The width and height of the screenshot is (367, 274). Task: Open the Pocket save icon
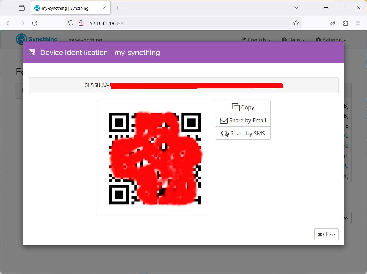pos(332,23)
